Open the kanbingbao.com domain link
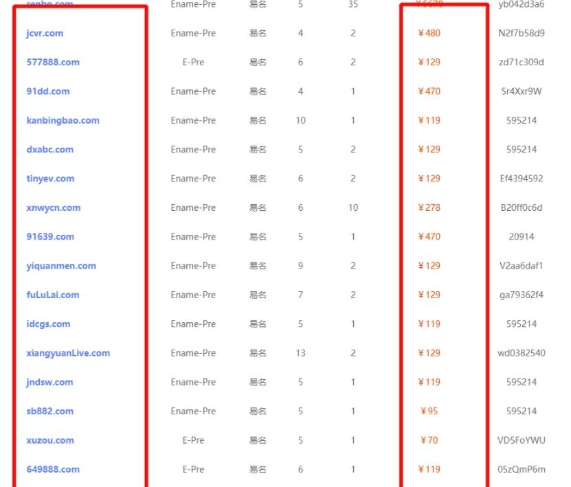The height and width of the screenshot is (487, 571). (x=63, y=120)
